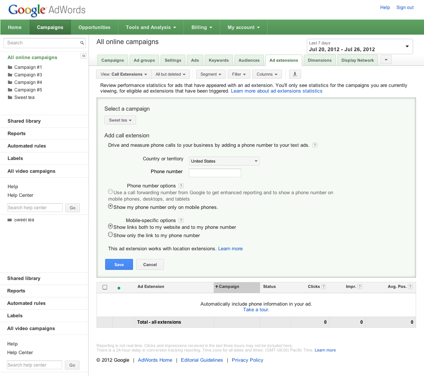Open the Country or territory dropdown
Image resolution: width=424 pixels, height=376 pixels.
[224, 161]
